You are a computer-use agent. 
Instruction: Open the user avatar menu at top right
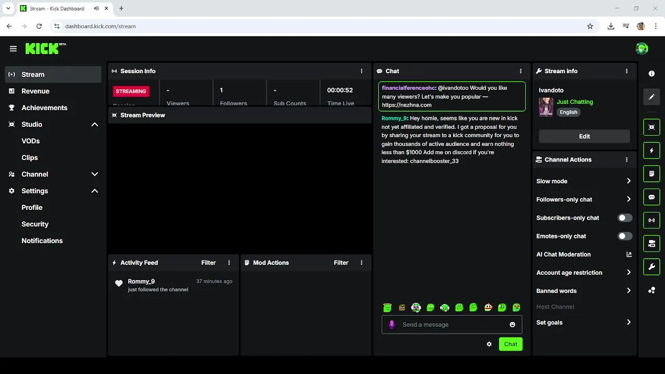642,49
